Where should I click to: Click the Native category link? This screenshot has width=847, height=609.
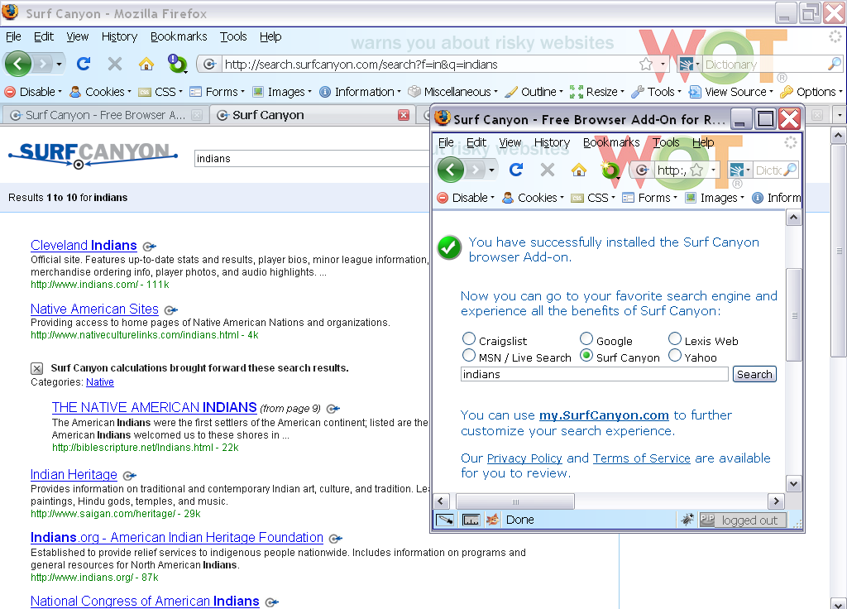[x=100, y=382]
